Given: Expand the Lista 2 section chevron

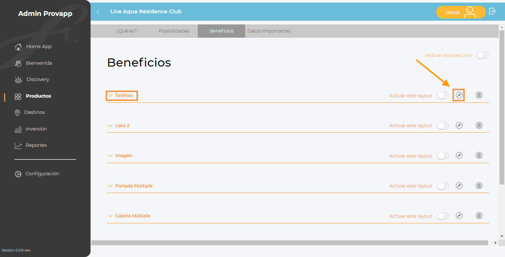Looking at the screenshot, I should pyautogui.click(x=110, y=126).
